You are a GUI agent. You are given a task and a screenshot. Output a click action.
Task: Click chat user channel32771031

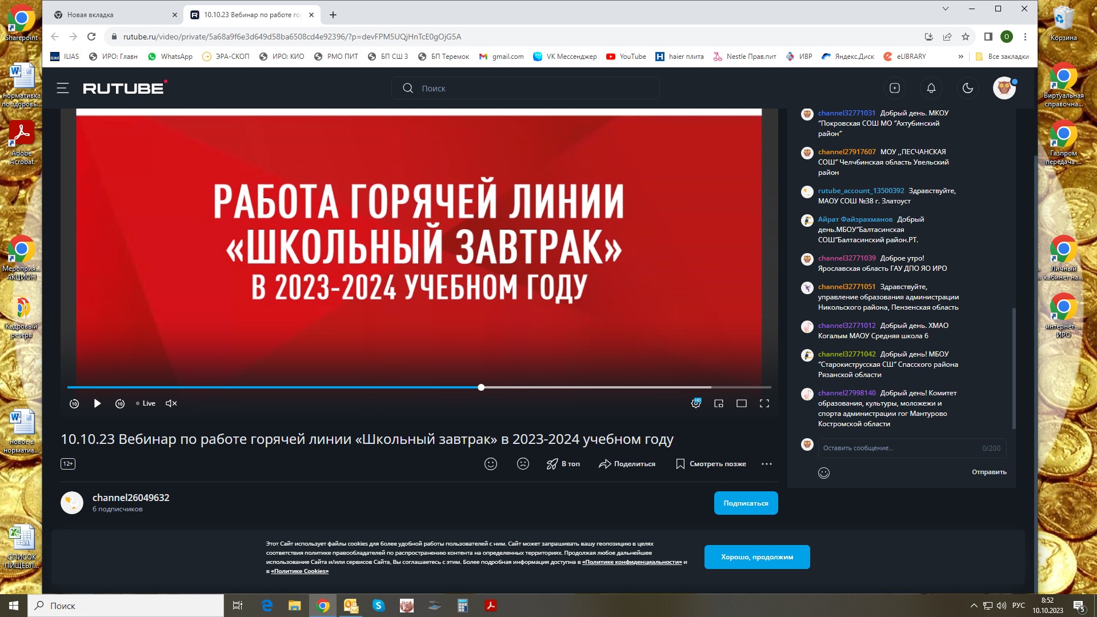click(846, 113)
